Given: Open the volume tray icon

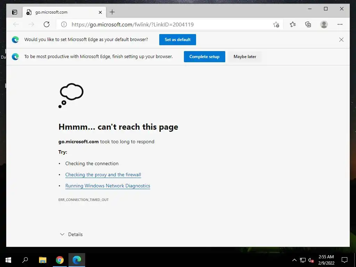Looking at the screenshot, I should click(x=311, y=260).
